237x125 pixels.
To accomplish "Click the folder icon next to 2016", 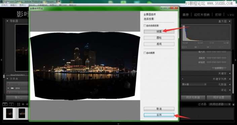I will pos(12,88).
